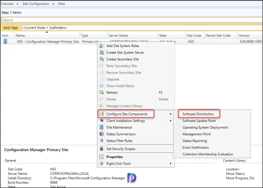The image size is (263, 188).
Task: Select Collection Membership Evaluation in submenu
Action: pos(208,154)
